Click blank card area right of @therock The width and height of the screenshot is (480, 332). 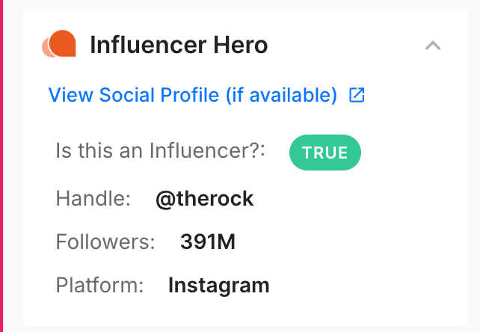pyautogui.click(x=359, y=199)
